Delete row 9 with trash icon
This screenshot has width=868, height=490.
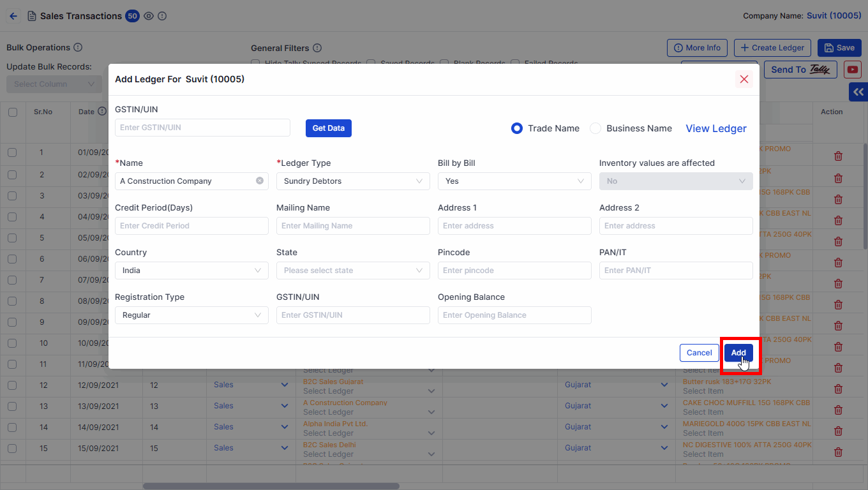click(x=839, y=325)
